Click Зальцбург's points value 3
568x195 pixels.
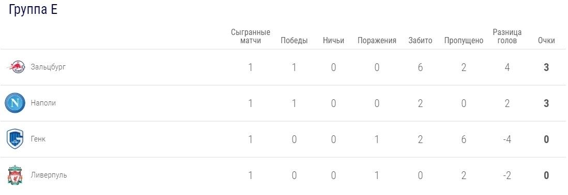pyautogui.click(x=546, y=67)
